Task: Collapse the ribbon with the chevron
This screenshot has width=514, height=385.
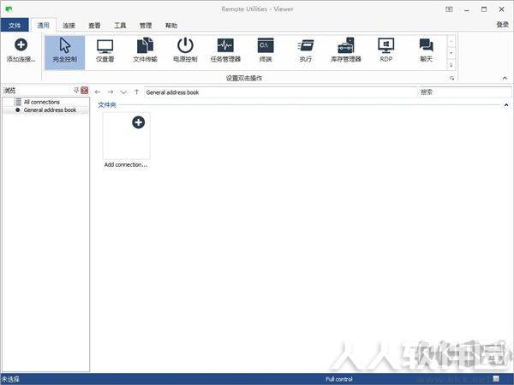Action: [x=505, y=78]
